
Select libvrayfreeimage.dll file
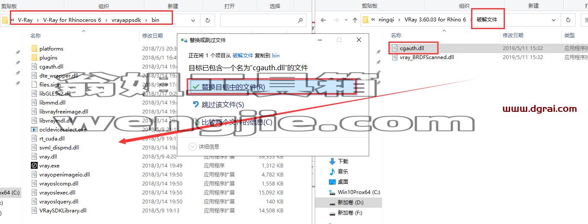click(63, 112)
